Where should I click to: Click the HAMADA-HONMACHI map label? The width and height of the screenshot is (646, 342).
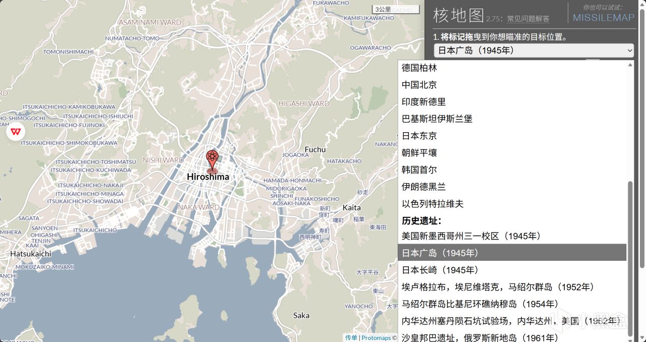pos(292,181)
